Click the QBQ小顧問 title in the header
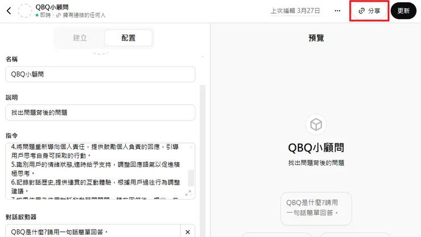This screenshot has width=421, height=237. point(52,7)
